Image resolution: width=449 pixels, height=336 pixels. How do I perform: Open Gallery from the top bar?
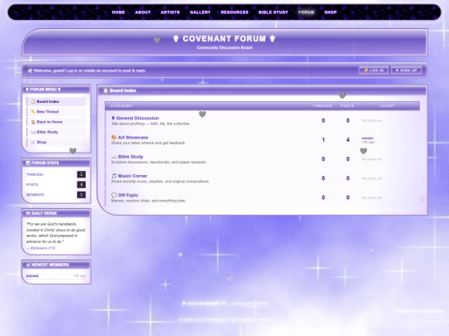point(200,12)
